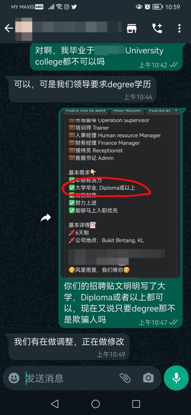Select the '可以，可是我们领导要求degree学历' message
The width and height of the screenshot is (191, 415).
pyautogui.click(x=83, y=89)
